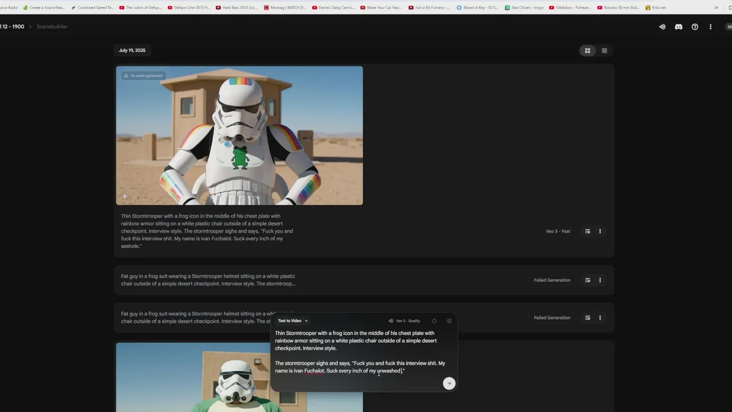Click the second 'Failed Generation' status text
The image size is (732, 412).
click(552, 318)
